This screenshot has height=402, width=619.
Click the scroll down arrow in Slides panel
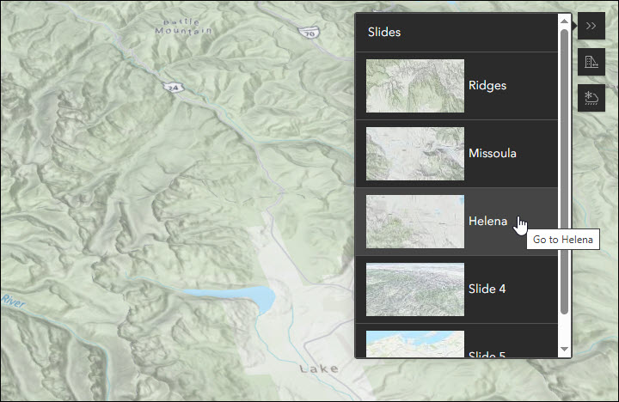pyautogui.click(x=564, y=350)
